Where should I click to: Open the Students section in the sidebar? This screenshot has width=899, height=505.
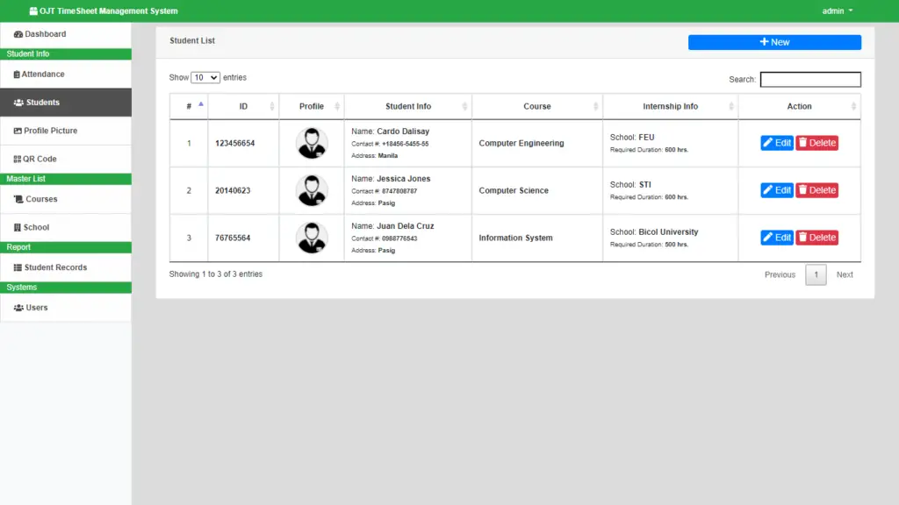click(18, 102)
